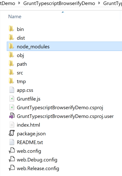Click the Gruntfile.js file icon
122x176 pixels.
coord(12,99)
